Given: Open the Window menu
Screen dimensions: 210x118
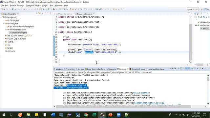Looking at the screenshot, I should click(58, 6).
